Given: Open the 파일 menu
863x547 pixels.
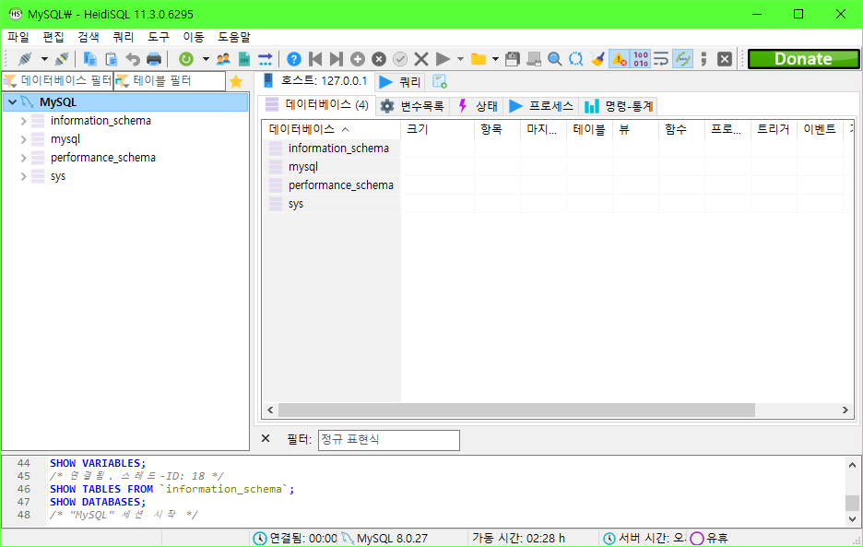Looking at the screenshot, I should (x=18, y=37).
